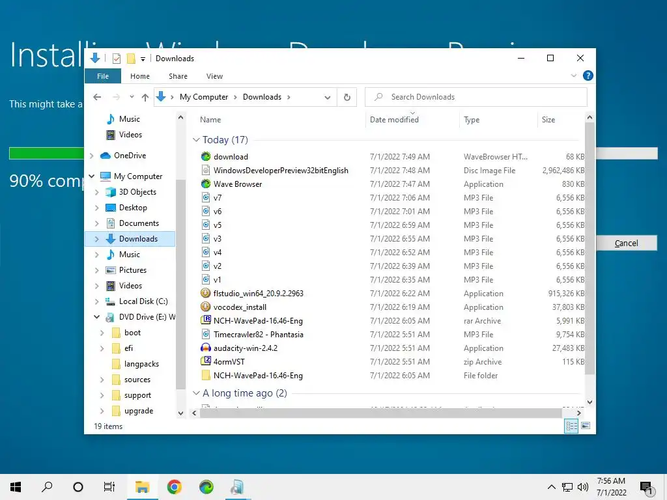Select WindowsDeveloperPreview32bitEnglish disc image icon

[205, 170]
